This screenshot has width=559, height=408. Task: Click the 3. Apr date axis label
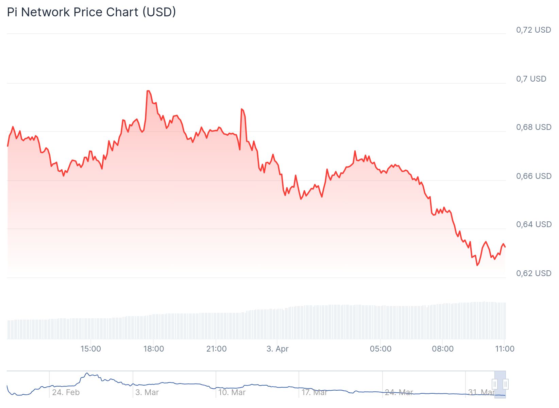click(277, 349)
